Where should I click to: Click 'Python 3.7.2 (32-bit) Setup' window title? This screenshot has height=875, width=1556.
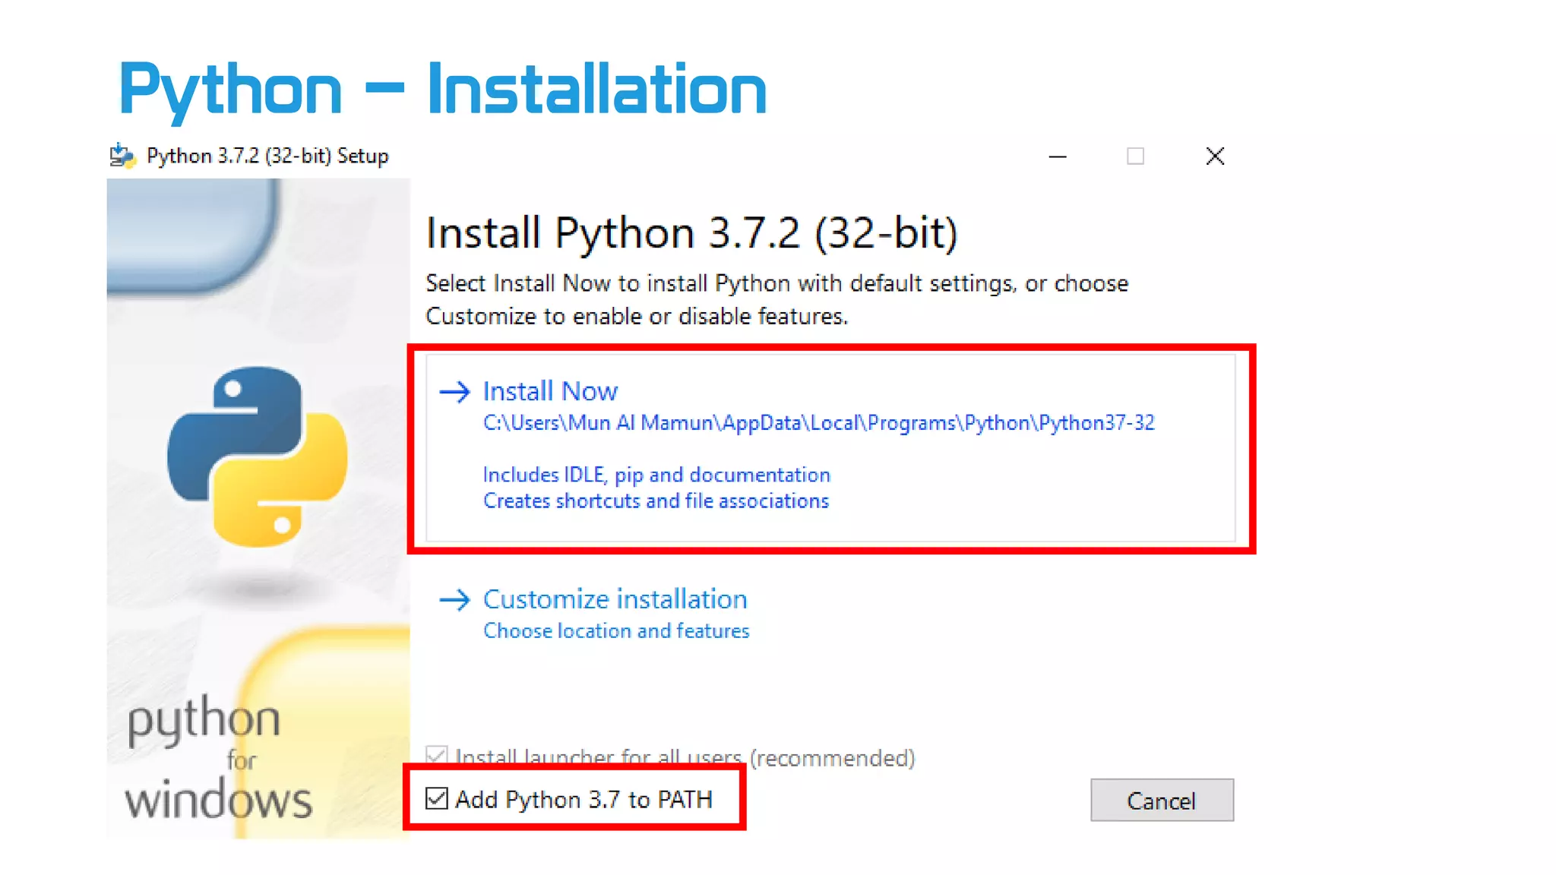point(267,156)
